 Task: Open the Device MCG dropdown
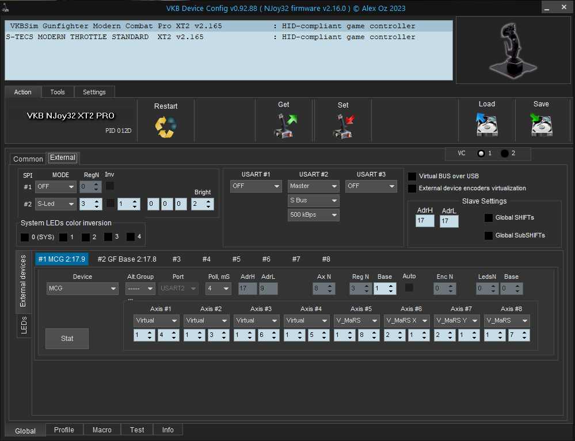click(x=82, y=289)
